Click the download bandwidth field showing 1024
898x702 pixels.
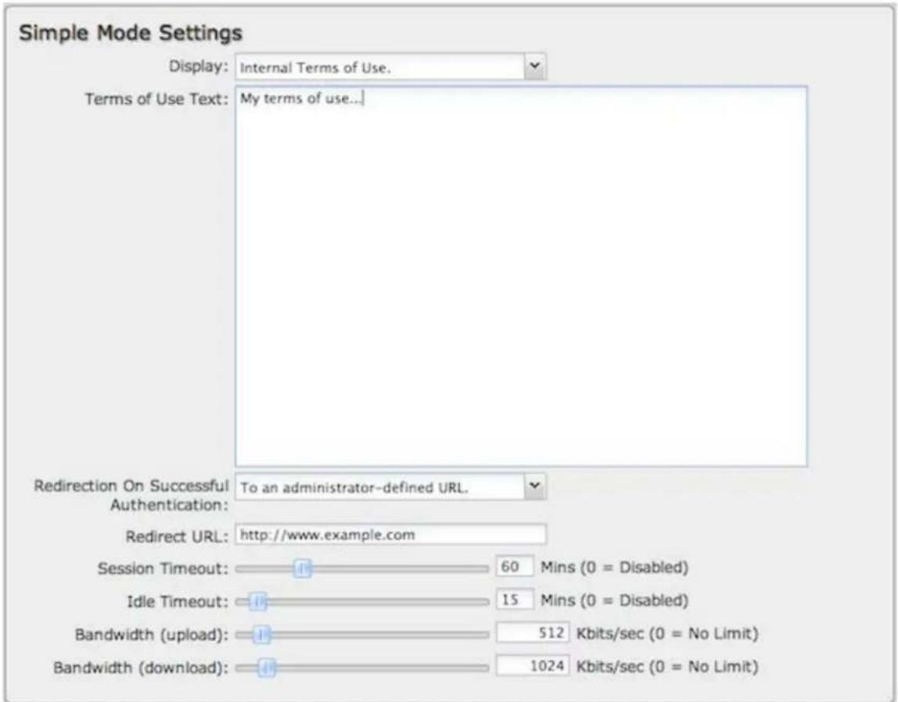click(533, 667)
